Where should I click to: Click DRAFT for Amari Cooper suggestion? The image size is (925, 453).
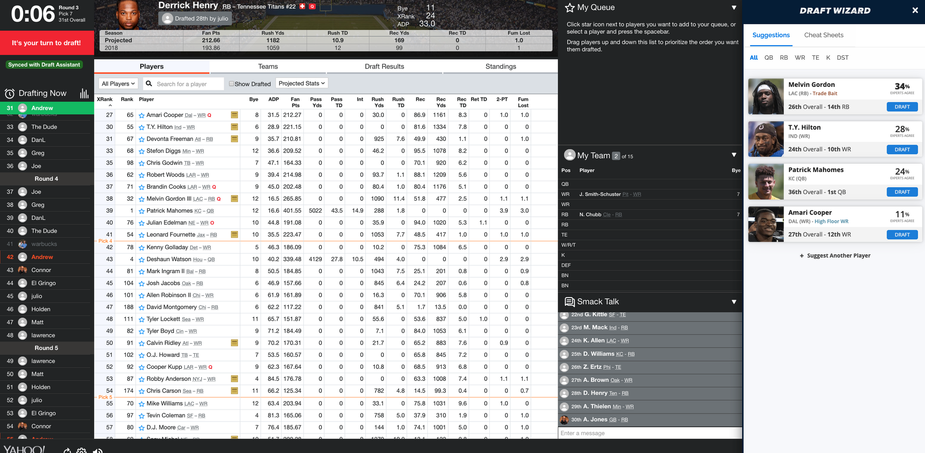(x=902, y=235)
